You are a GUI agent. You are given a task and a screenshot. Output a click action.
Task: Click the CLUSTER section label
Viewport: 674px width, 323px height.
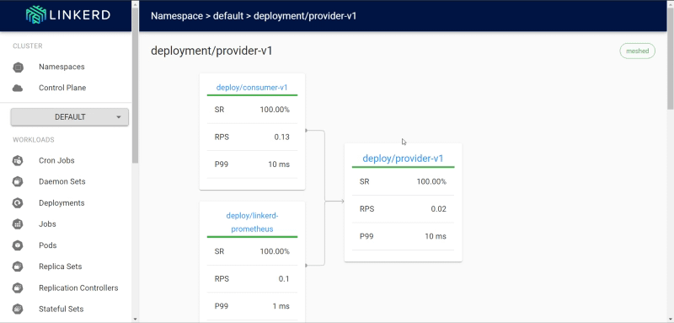tap(28, 46)
